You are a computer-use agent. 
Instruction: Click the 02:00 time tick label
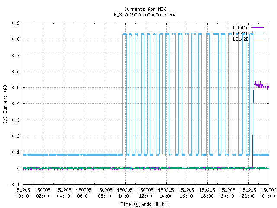coord(42,196)
